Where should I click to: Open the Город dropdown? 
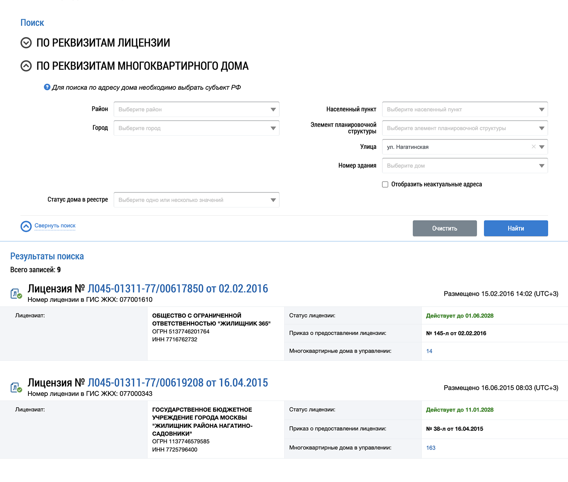[x=196, y=128]
